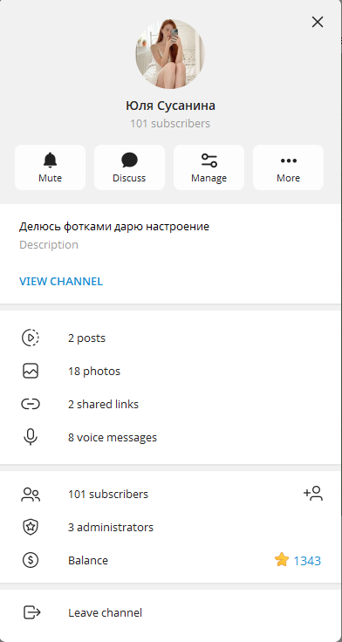Open the Balance row
The width and height of the screenshot is (342, 642).
point(170,561)
